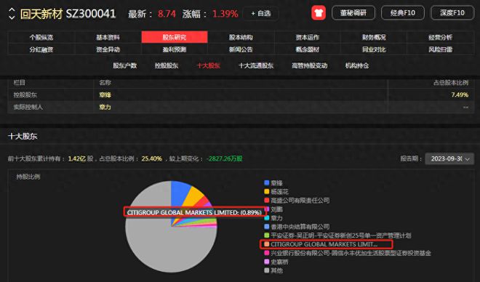Switch to 经典F10 view
This screenshot has height=282, width=480.
(x=403, y=13)
